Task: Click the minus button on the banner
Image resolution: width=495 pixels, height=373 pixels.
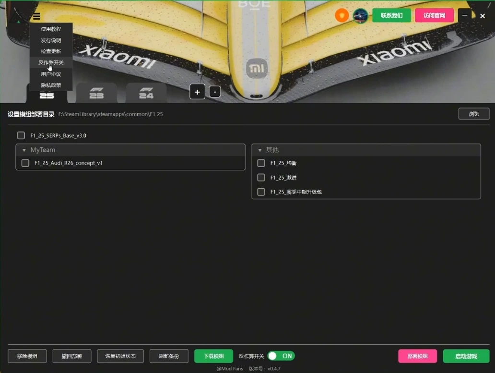Action: coord(215,92)
